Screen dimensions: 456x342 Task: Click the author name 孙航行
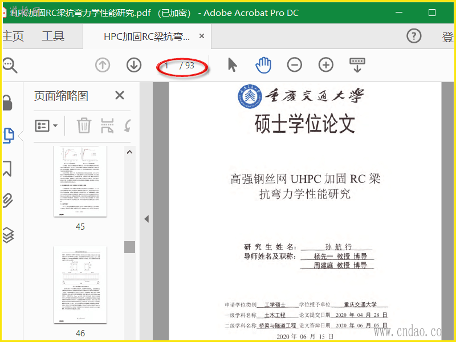339,247
